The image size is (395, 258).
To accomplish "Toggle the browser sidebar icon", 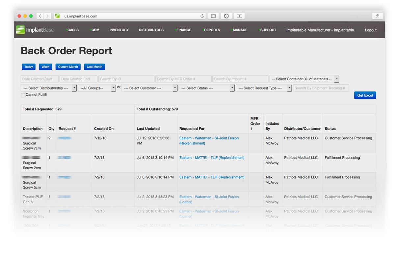I will point(213,16).
